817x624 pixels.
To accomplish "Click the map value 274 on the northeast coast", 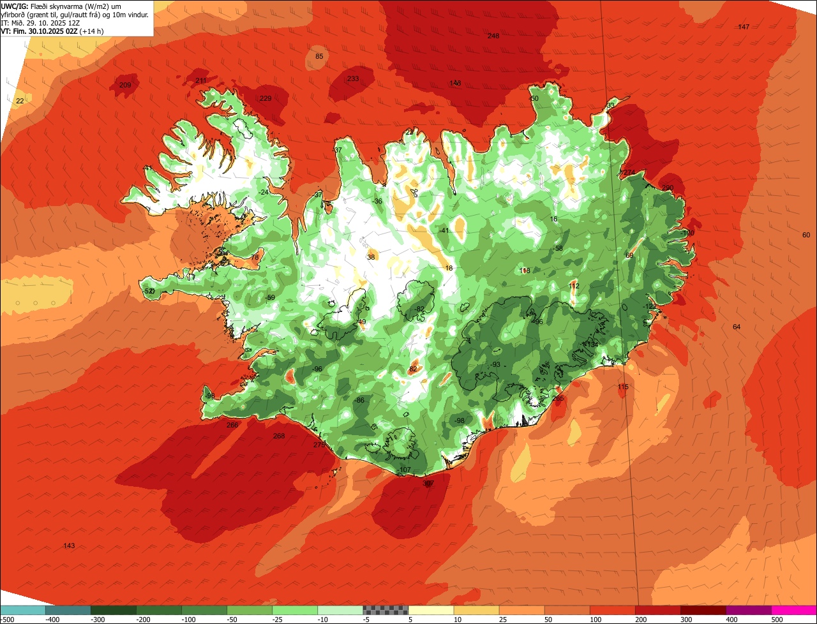I will tap(629, 173).
